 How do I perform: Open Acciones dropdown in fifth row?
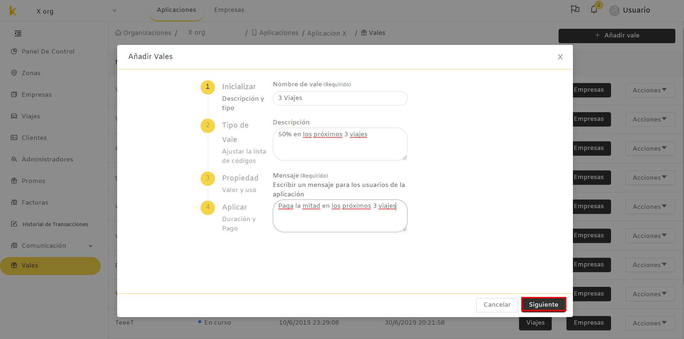tap(650, 207)
